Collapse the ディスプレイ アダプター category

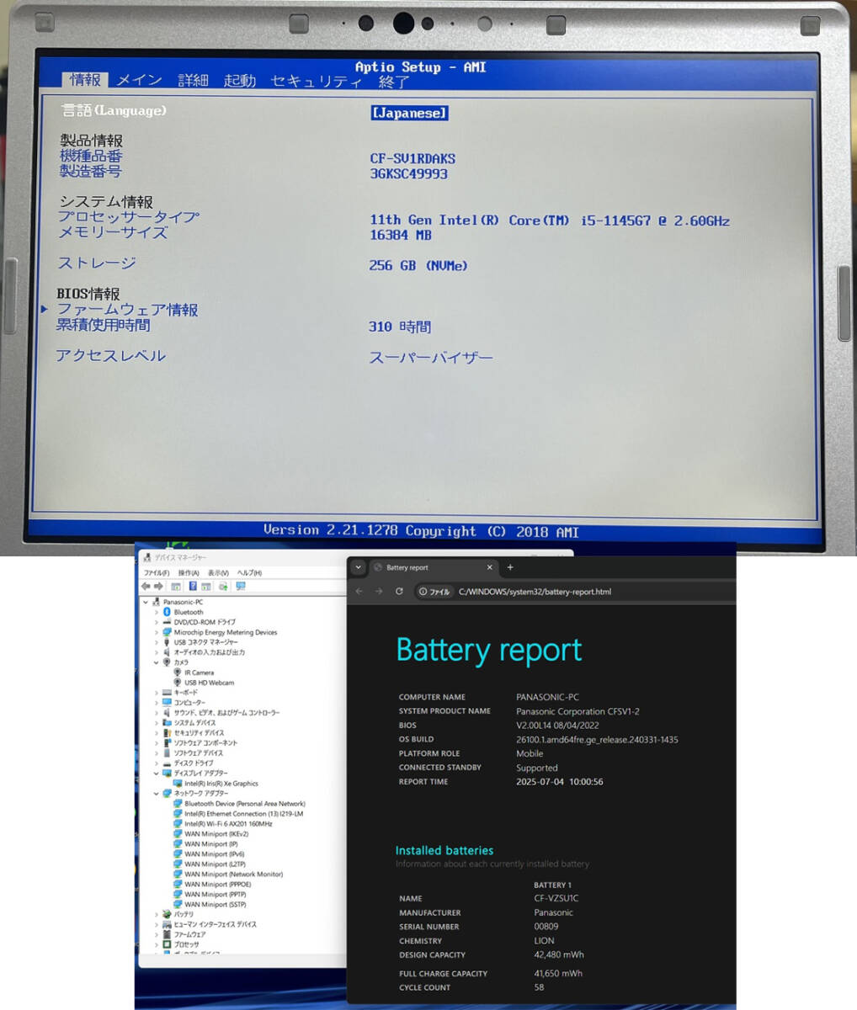tap(157, 773)
